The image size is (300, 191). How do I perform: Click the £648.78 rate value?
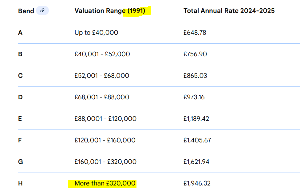(195, 33)
